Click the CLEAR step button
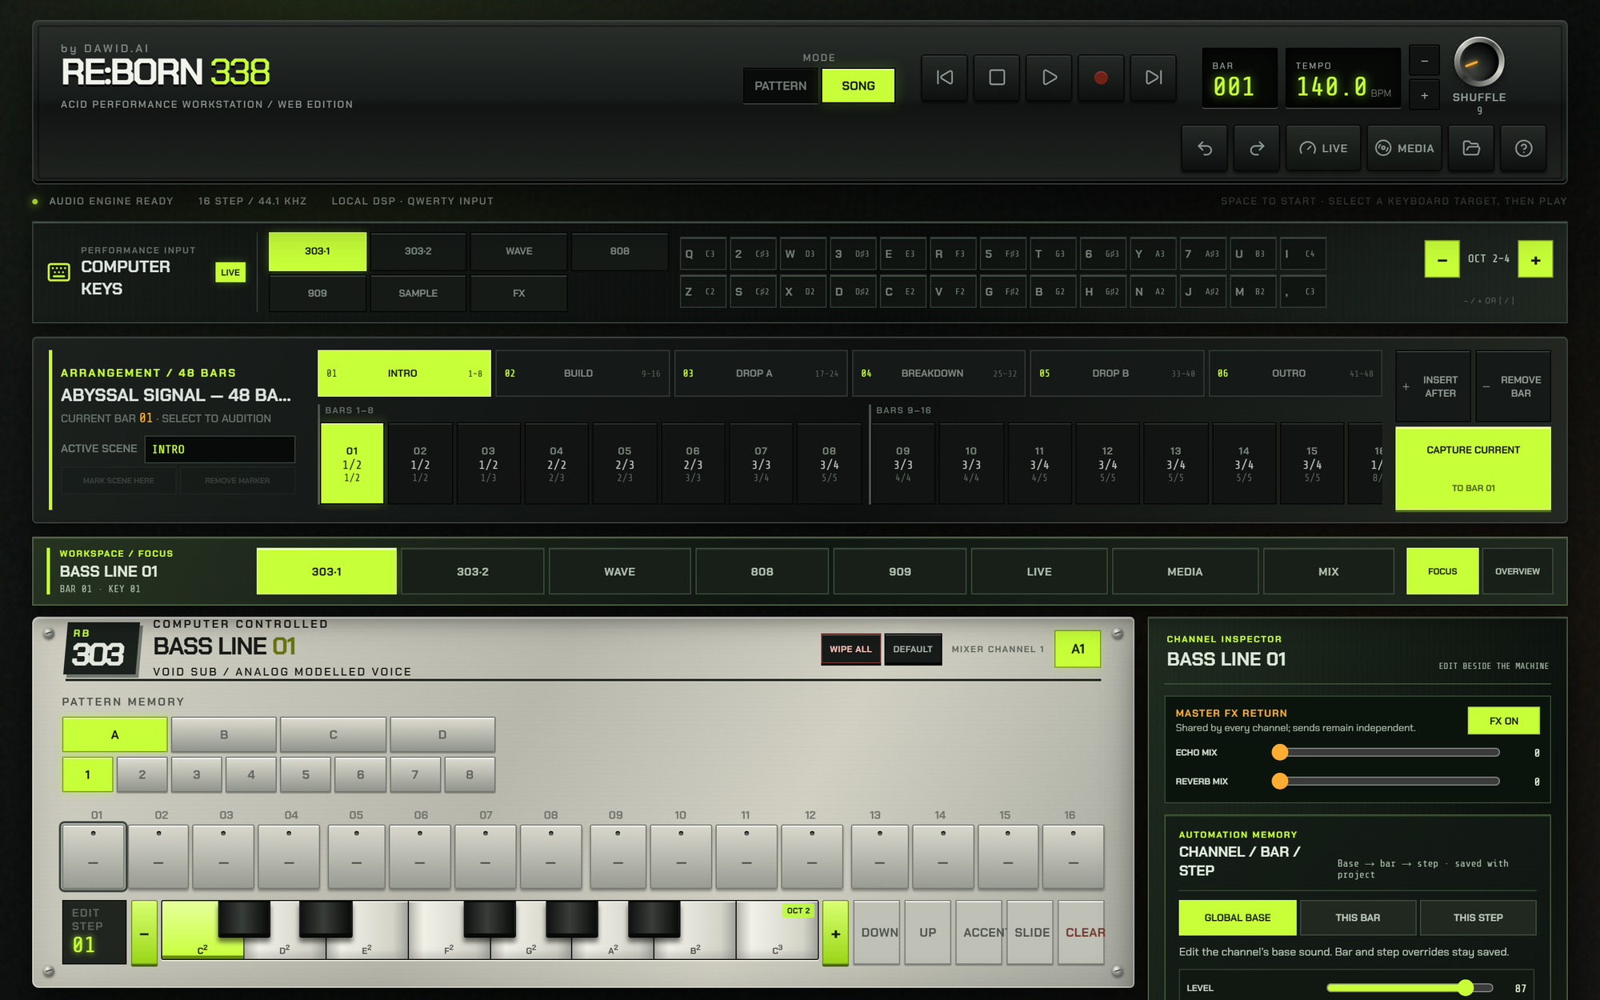The image size is (1600, 1000). (x=1082, y=933)
